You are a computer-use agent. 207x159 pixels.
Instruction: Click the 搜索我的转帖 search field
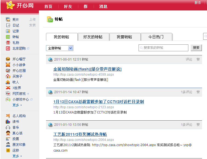(x=163, y=48)
